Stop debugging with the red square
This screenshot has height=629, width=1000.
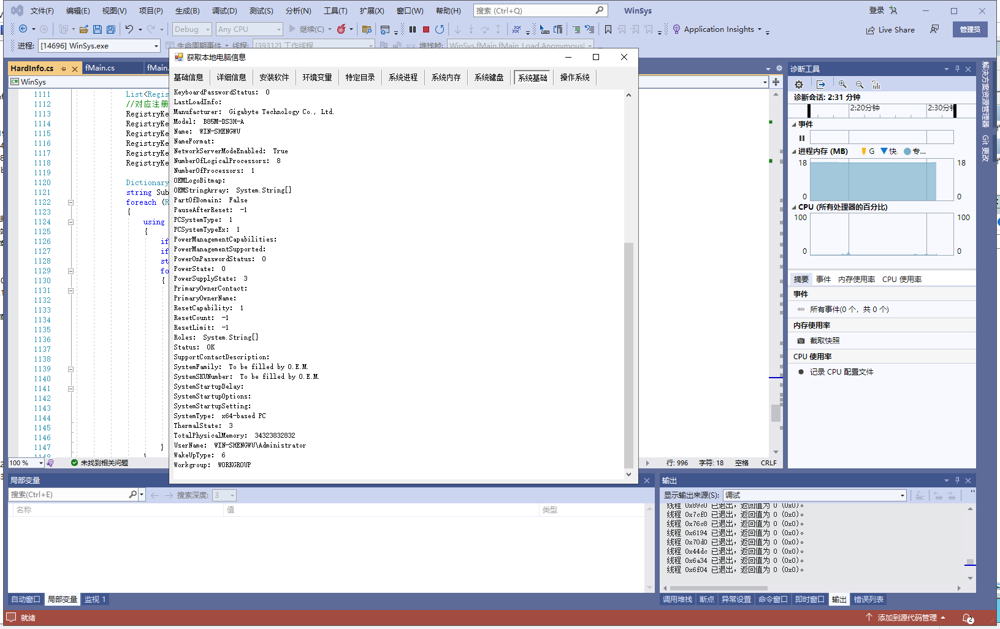(x=426, y=29)
